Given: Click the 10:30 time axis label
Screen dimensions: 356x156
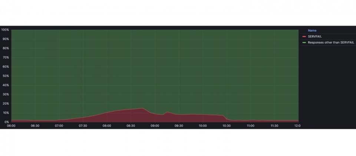Looking at the screenshot, I should tap(227, 126).
